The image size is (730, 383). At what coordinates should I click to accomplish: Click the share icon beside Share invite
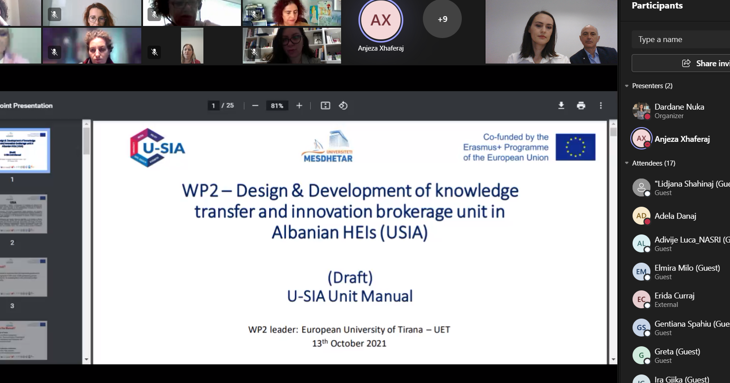[x=686, y=63]
